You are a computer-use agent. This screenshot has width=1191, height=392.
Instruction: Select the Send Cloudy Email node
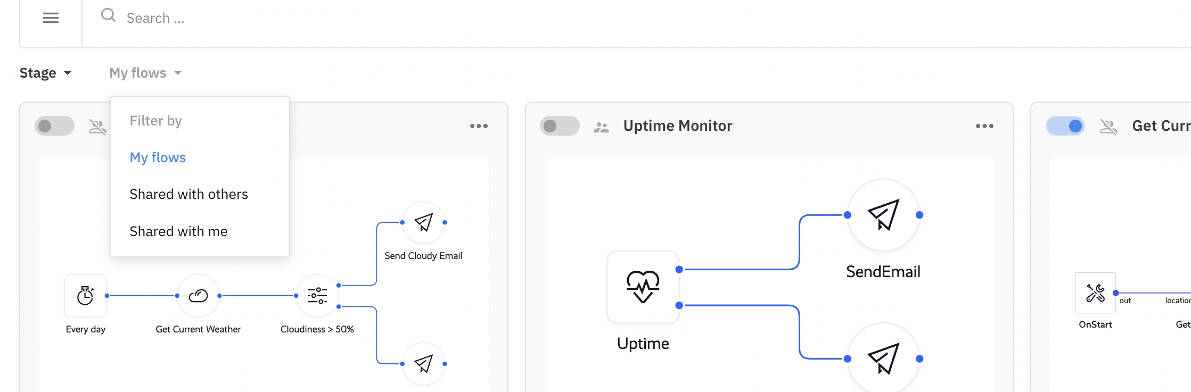tap(423, 222)
